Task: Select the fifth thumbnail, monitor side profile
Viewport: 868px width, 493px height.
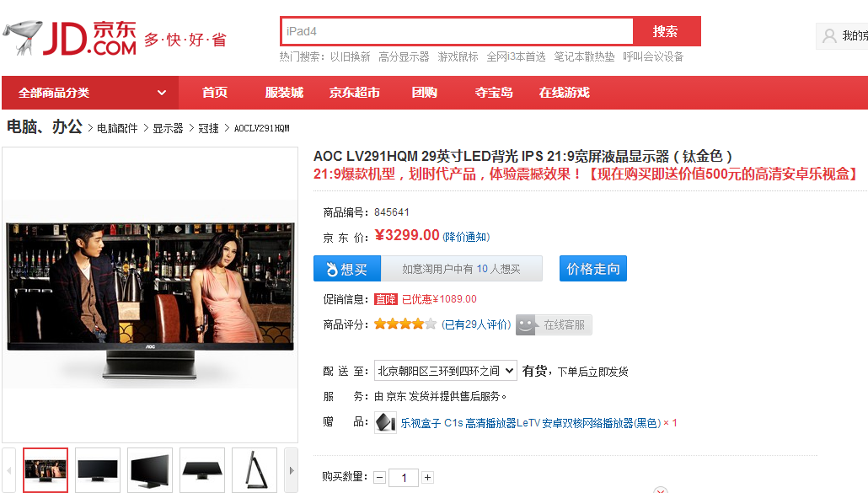Action: (255, 470)
